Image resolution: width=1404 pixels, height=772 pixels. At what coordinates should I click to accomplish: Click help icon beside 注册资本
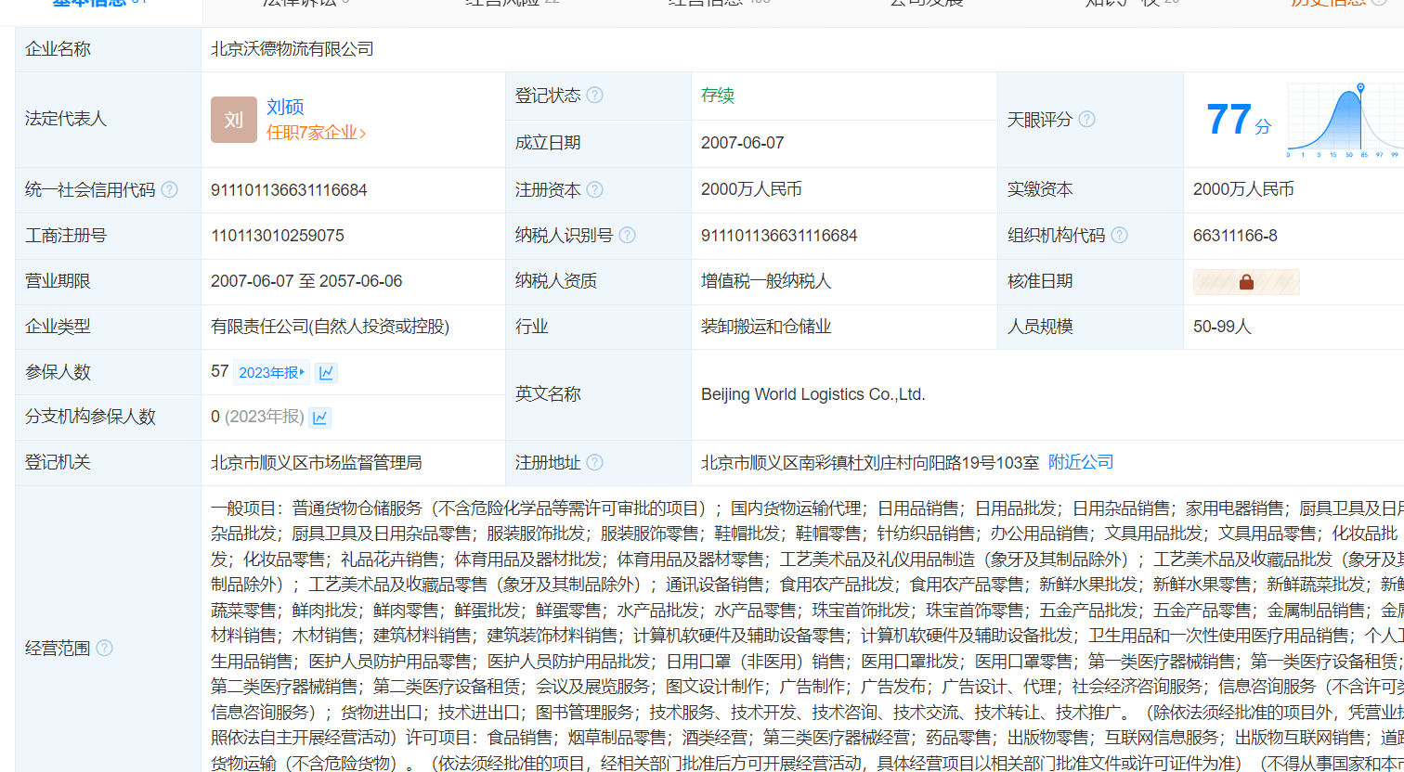pyautogui.click(x=595, y=189)
